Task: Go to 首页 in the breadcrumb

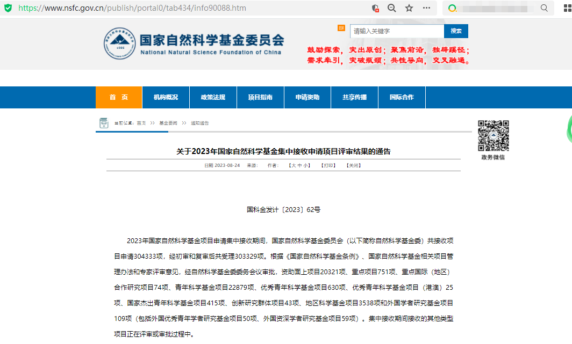Action: tap(141, 123)
